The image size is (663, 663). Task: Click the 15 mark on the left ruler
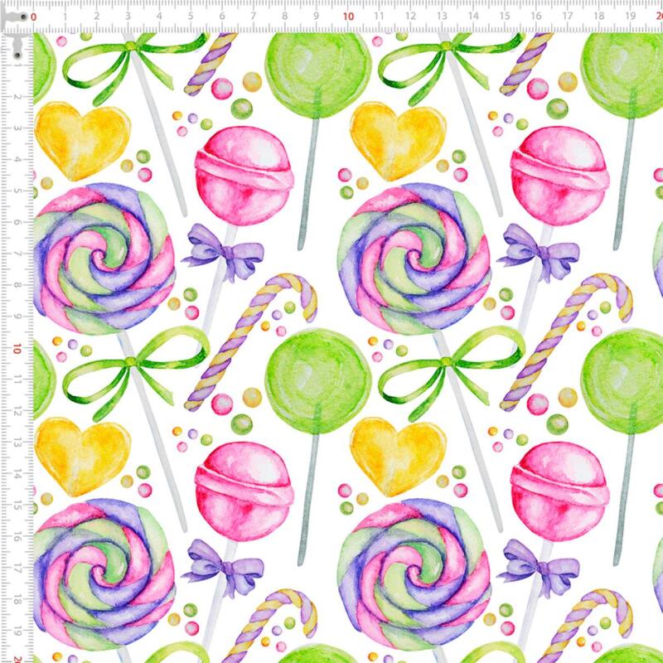pyautogui.click(x=16, y=506)
